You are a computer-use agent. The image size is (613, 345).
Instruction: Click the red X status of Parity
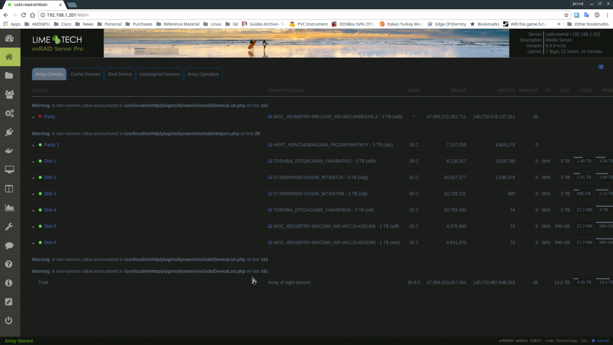click(40, 116)
